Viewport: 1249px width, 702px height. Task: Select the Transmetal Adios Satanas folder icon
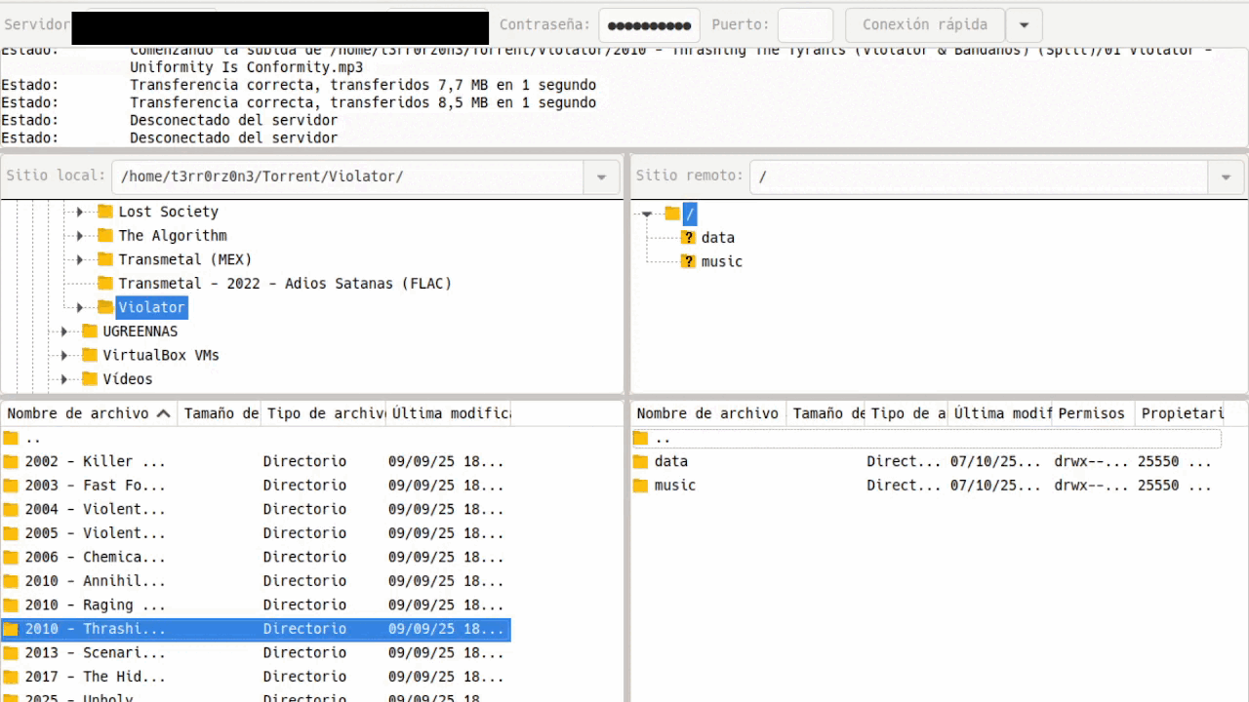(105, 284)
